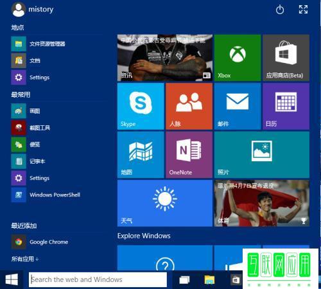Click the Explore Windows group heading
Screen dimensions: 321x289
click(144, 236)
